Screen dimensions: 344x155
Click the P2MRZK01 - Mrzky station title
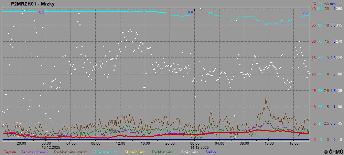pos(32,4)
